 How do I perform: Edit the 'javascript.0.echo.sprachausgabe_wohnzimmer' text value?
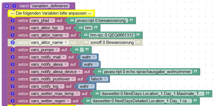[147, 72]
